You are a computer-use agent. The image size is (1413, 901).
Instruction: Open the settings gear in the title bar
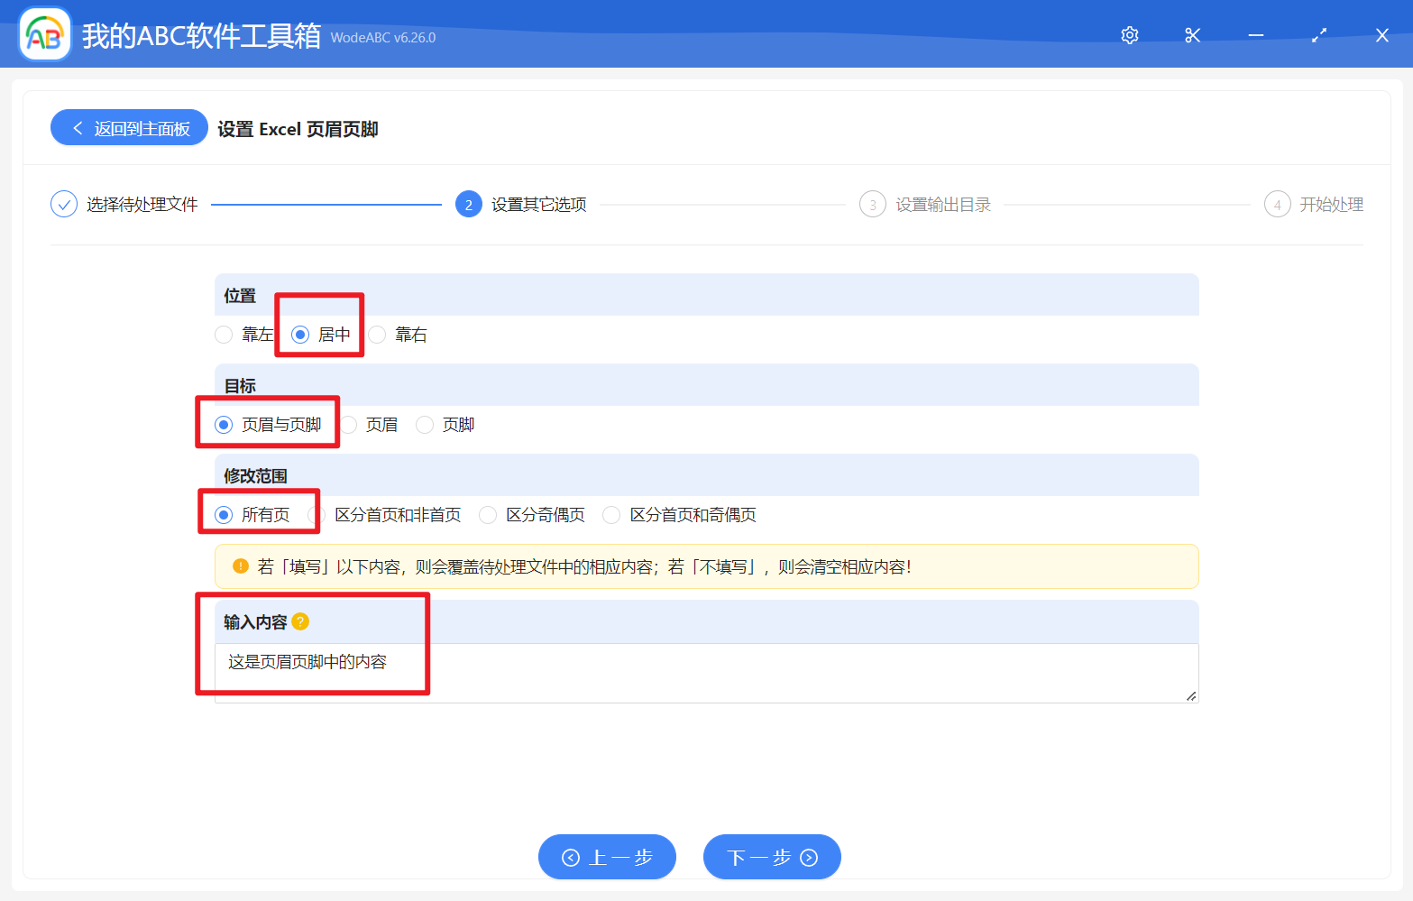[1129, 34]
